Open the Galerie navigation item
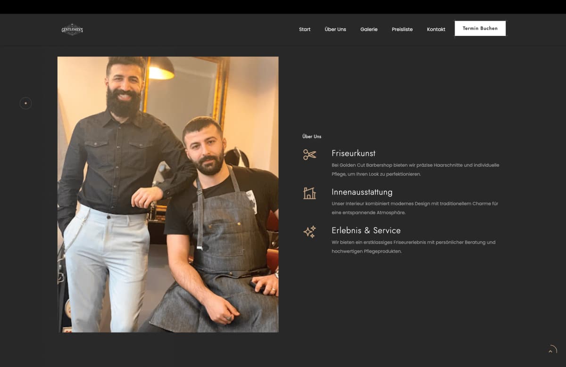The width and height of the screenshot is (566, 367). [x=369, y=29]
